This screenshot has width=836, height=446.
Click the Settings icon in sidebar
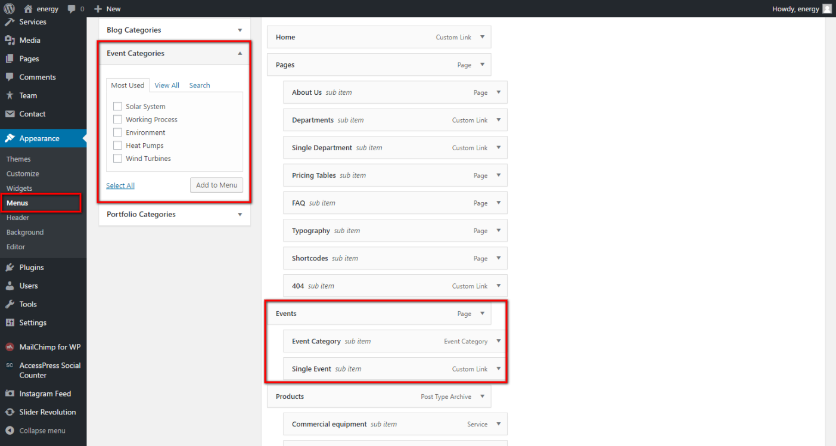10,323
